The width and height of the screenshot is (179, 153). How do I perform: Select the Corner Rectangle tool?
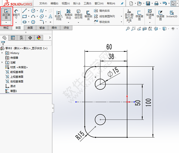(x=24, y=16)
